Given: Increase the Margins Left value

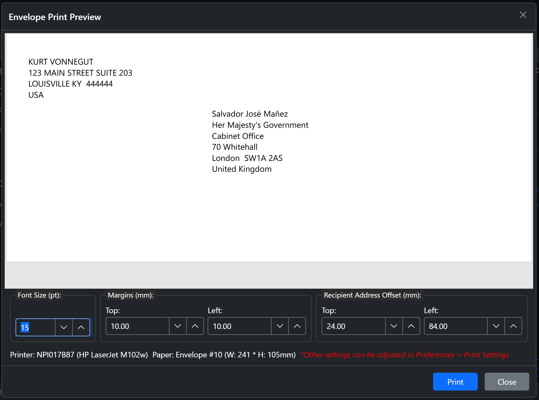Looking at the screenshot, I should 297,326.
